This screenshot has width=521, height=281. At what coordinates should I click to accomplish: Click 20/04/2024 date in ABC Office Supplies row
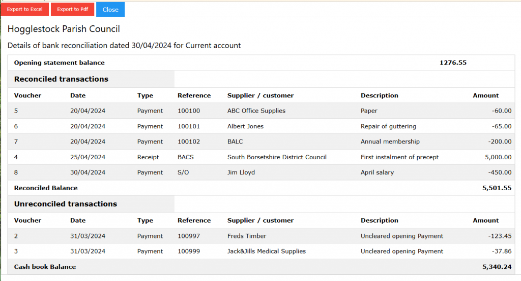(x=88, y=111)
